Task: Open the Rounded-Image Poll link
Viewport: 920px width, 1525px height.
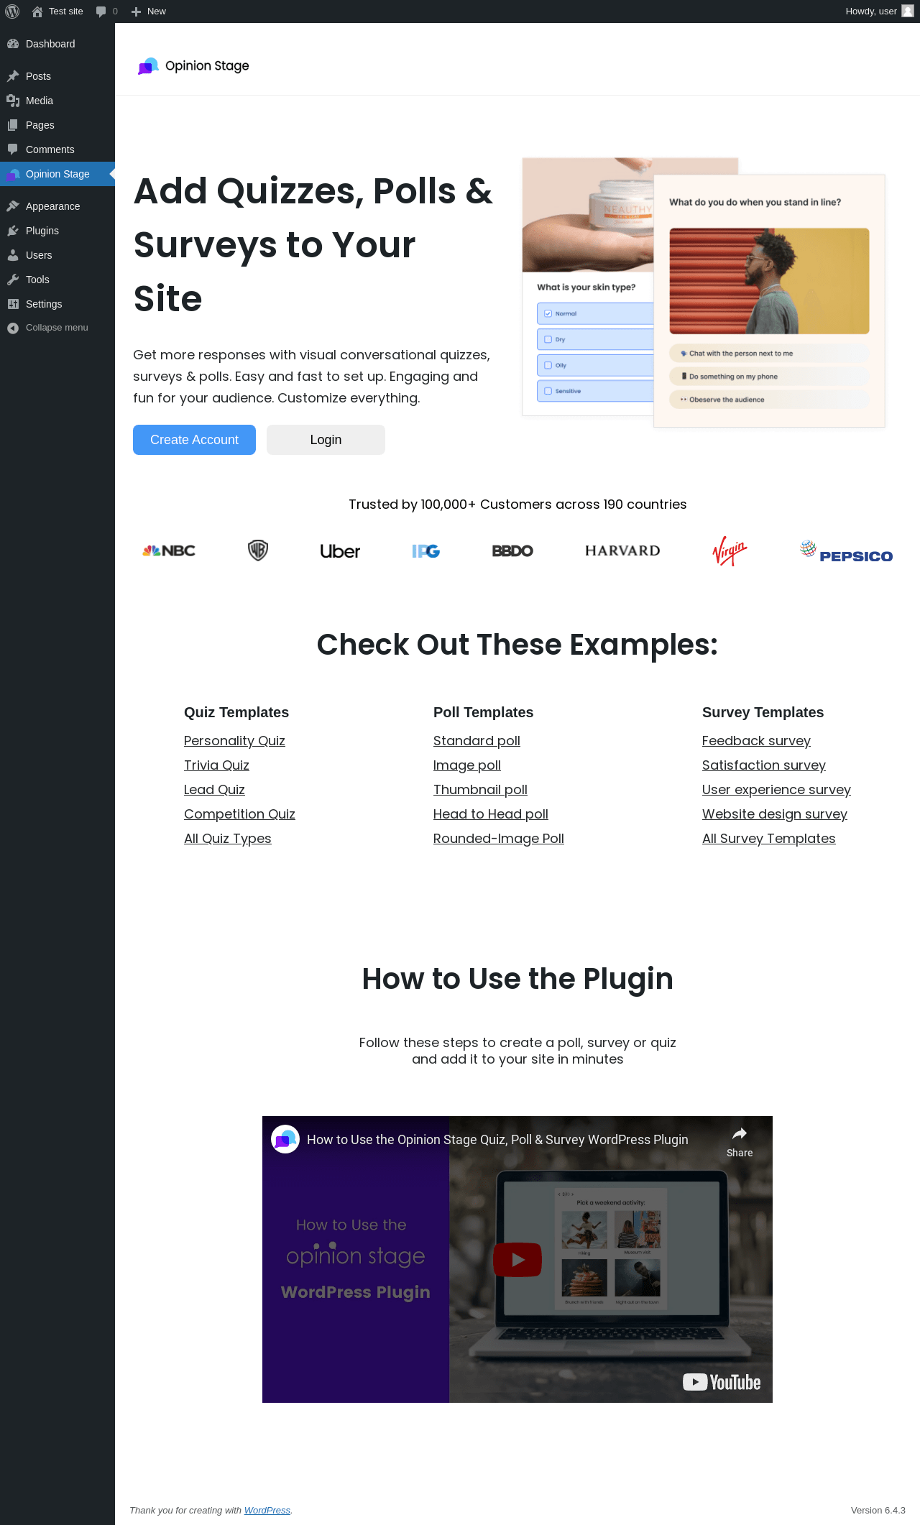Action: [499, 839]
